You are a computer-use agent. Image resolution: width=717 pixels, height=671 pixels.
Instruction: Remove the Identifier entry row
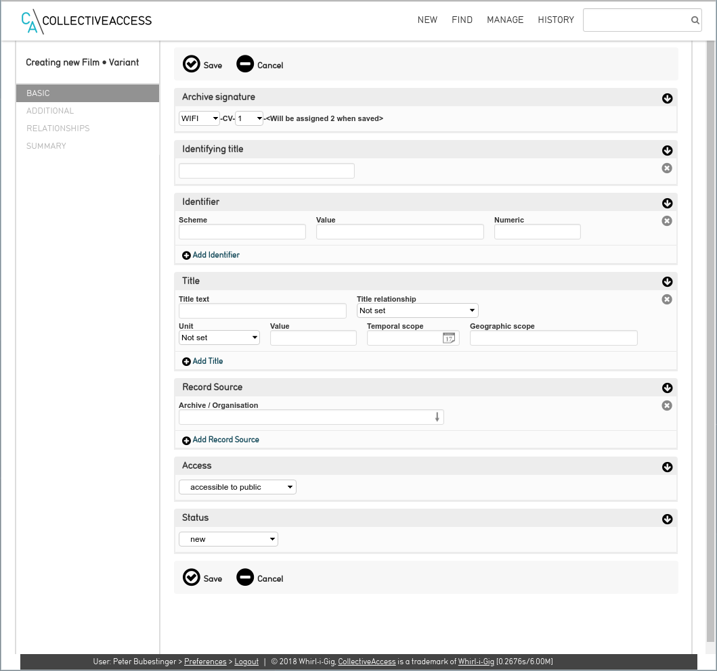pos(667,221)
